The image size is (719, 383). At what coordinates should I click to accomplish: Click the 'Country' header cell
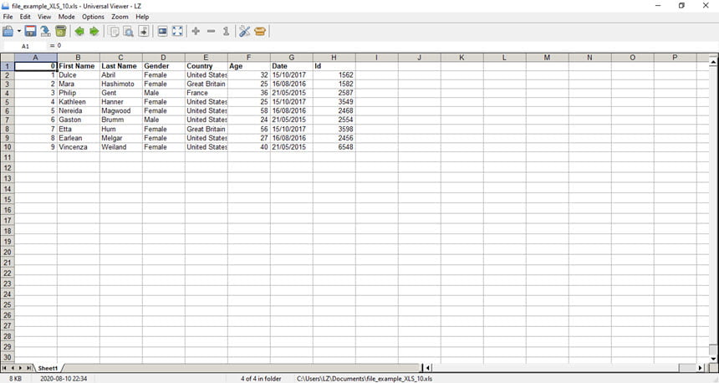click(x=207, y=66)
